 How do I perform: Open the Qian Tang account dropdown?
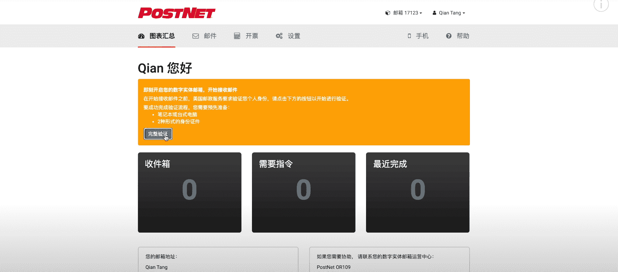452,13
